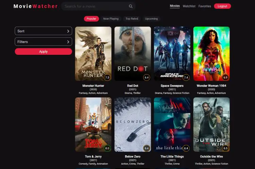Viewport: 255px width, 169px height.
Task: Click Red Dot 6.4 rating badge
Action: (147, 77)
